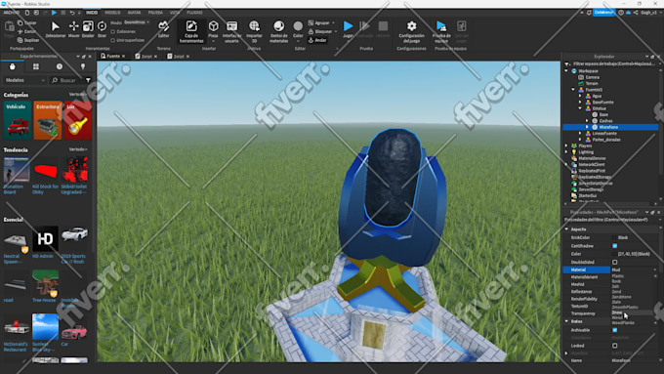Toggle the Andar anchor button

point(317,40)
